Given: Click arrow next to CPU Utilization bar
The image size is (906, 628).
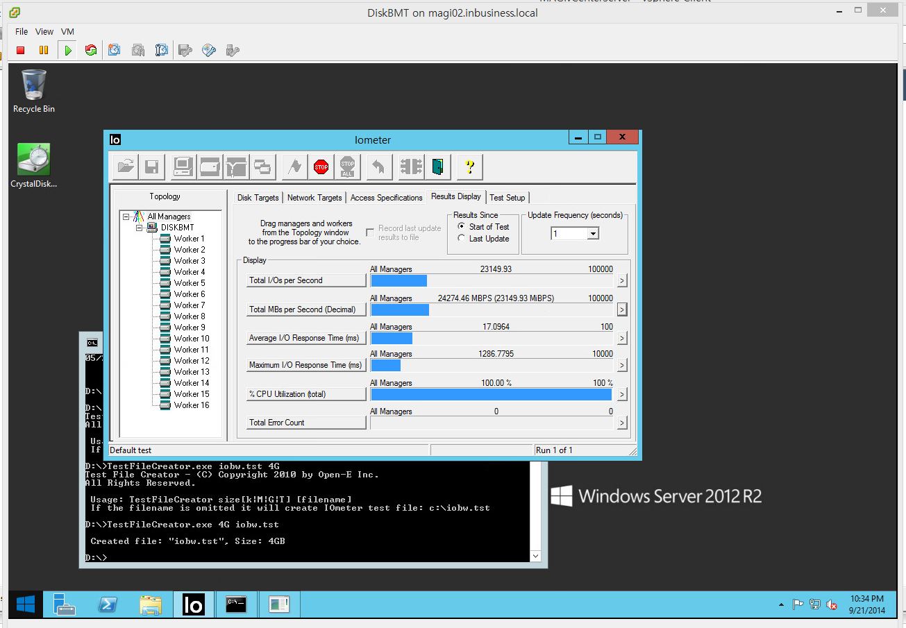Looking at the screenshot, I should [622, 394].
